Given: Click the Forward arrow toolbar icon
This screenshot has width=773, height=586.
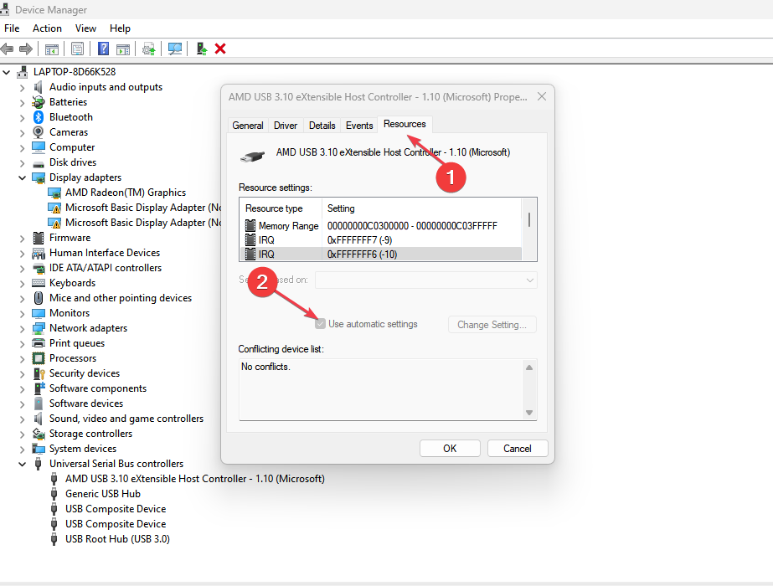Looking at the screenshot, I should (x=26, y=49).
